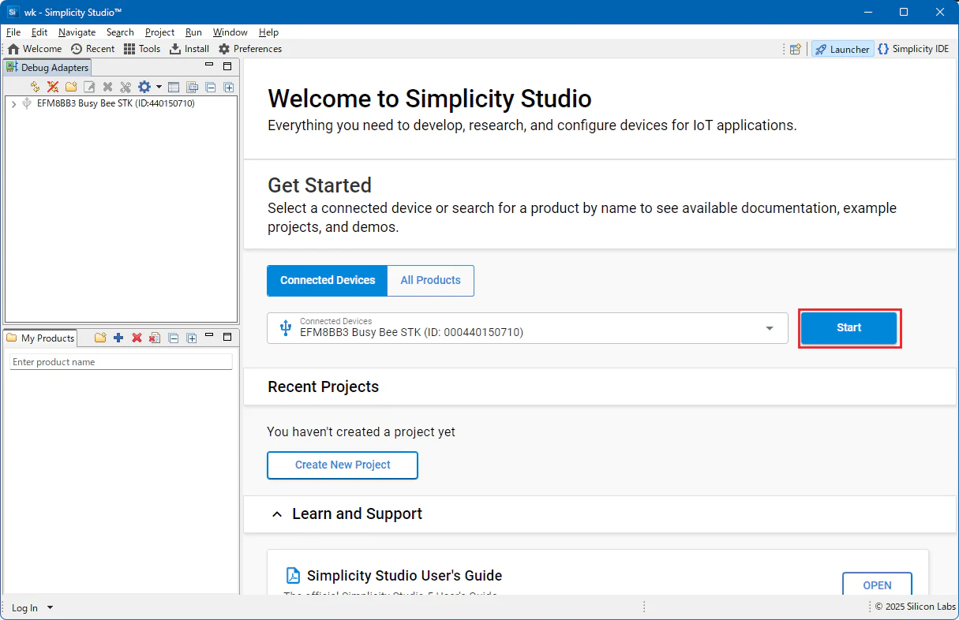
Task: Open the File menu
Action: tap(13, 32)
